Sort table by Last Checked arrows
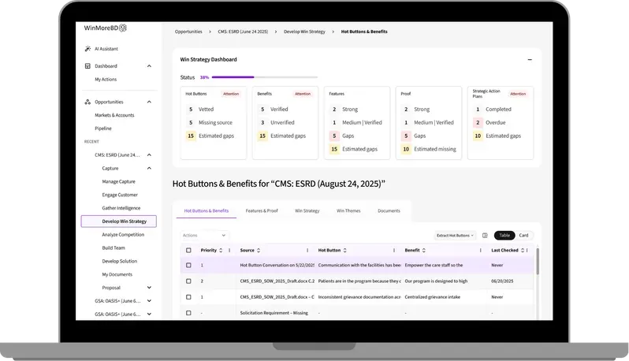This screenshot has width=629, height=361. pyautogui.click(x=523, y=251)
